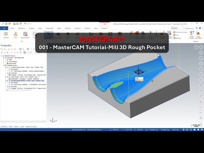Collapse the Properties - Mill Default MM node
The height and width of the screenshot is (153, 204).
coord(4,58)
